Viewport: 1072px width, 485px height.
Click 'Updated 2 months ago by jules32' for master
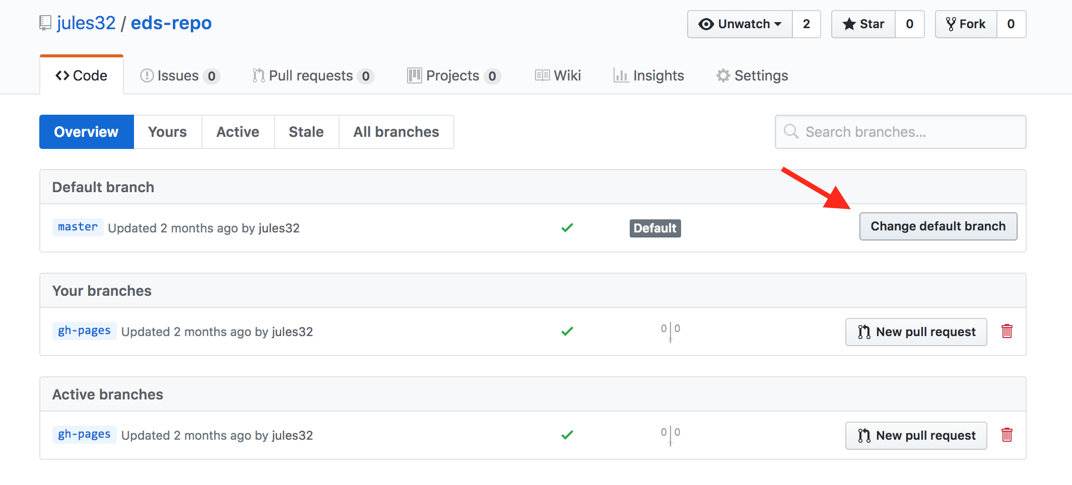click(204, 228)
